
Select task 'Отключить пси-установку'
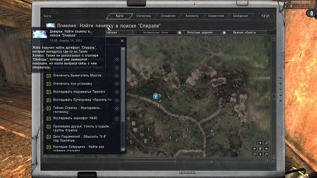point(73,84)
